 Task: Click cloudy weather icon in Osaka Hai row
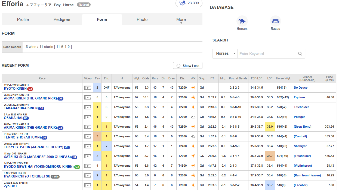click(193, 117)
